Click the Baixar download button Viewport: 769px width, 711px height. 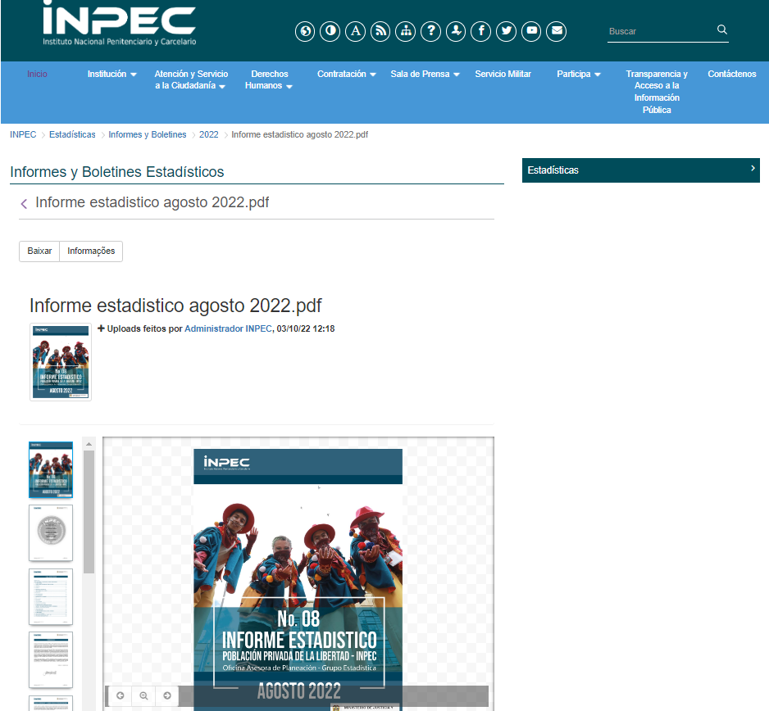pos(39,251)
